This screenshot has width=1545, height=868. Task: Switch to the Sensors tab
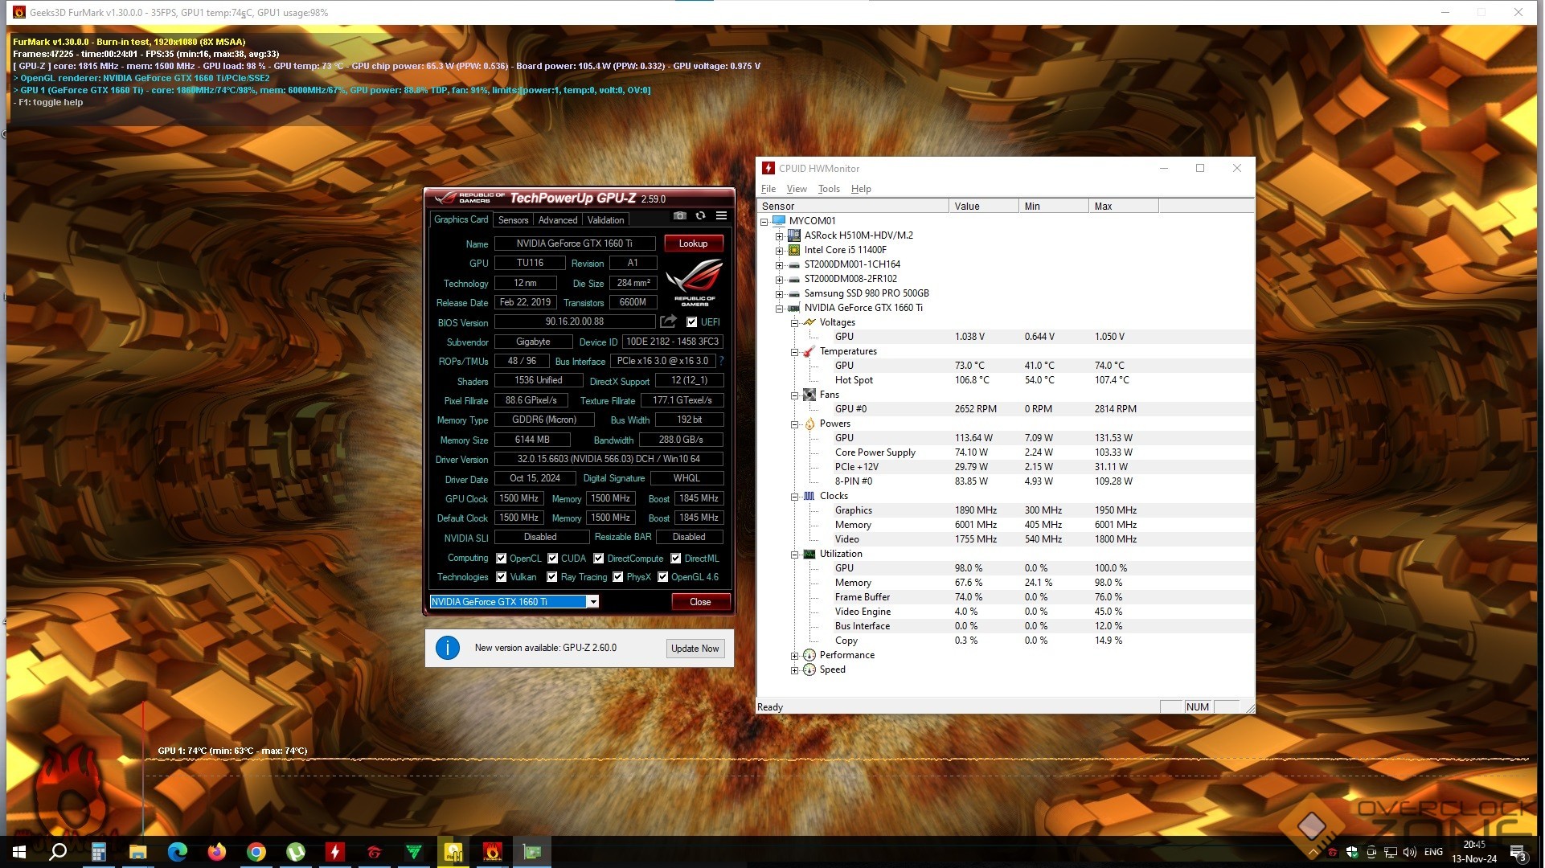513,220
